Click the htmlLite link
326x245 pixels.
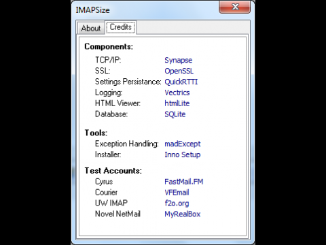click(177, 103)
